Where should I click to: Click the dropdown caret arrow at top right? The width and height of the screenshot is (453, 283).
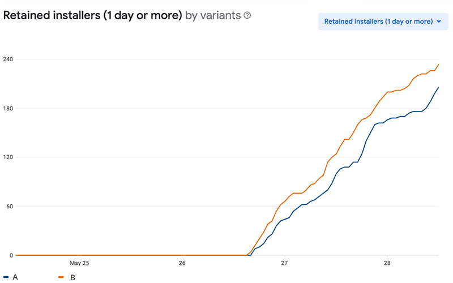[439, 22]
